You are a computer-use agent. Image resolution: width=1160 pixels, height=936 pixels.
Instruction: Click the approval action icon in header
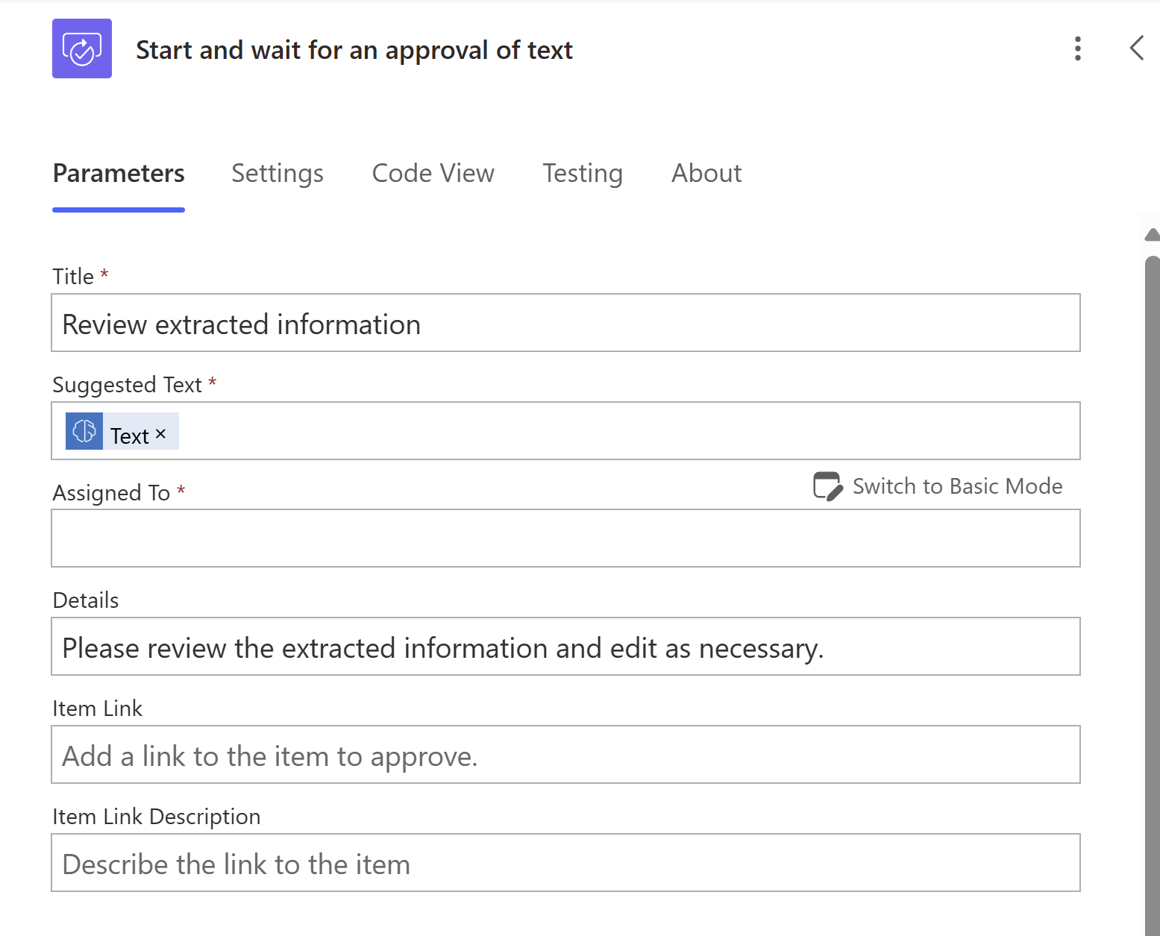pos(82,48)
